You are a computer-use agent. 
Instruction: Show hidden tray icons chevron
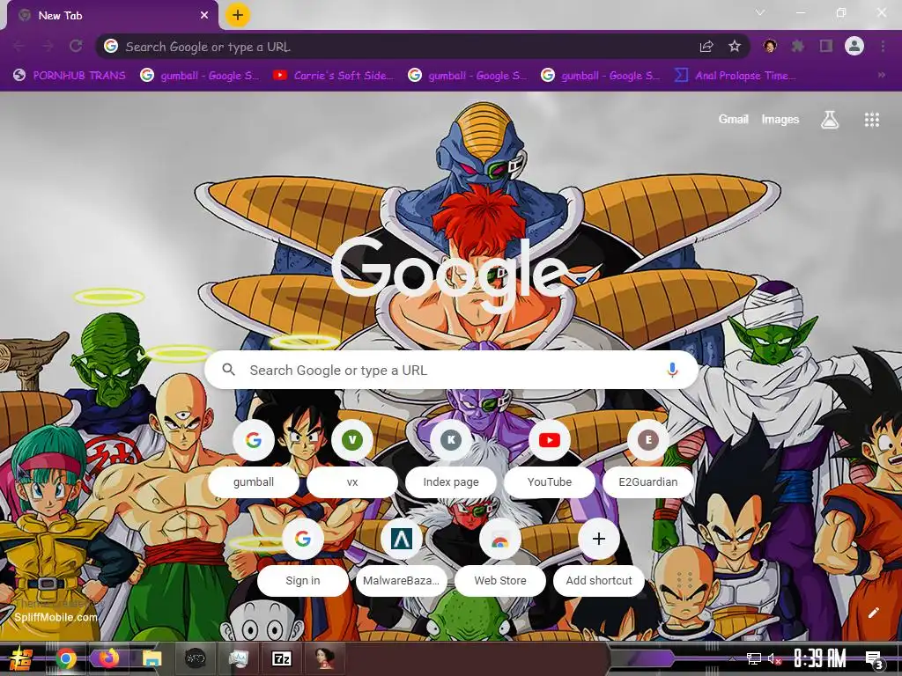732,658
